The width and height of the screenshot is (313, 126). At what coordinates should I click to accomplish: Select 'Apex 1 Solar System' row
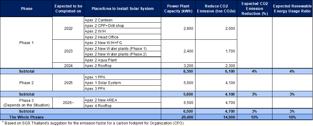tap(123, 83)
